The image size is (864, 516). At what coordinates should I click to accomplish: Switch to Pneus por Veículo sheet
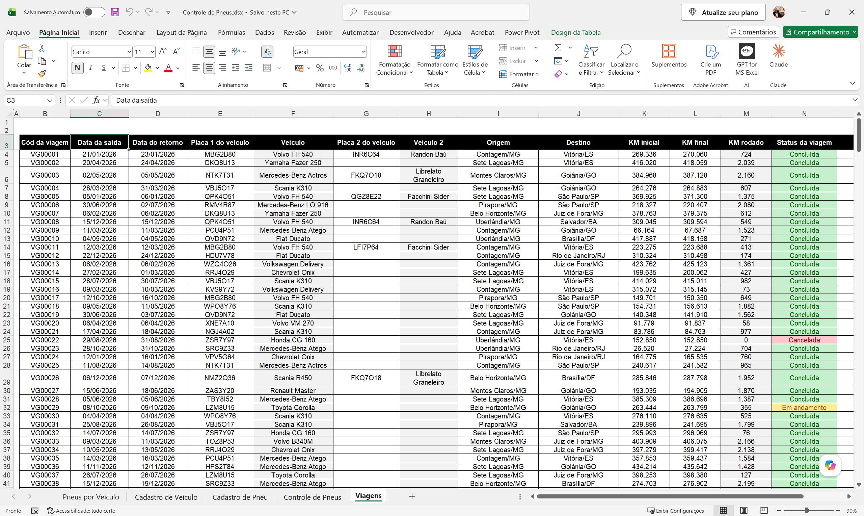(x=91, y=497)
